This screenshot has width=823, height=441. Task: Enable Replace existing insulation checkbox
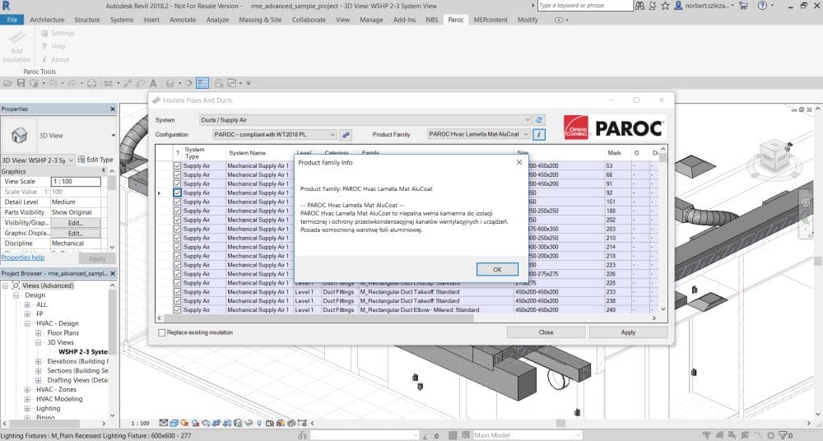162,332
